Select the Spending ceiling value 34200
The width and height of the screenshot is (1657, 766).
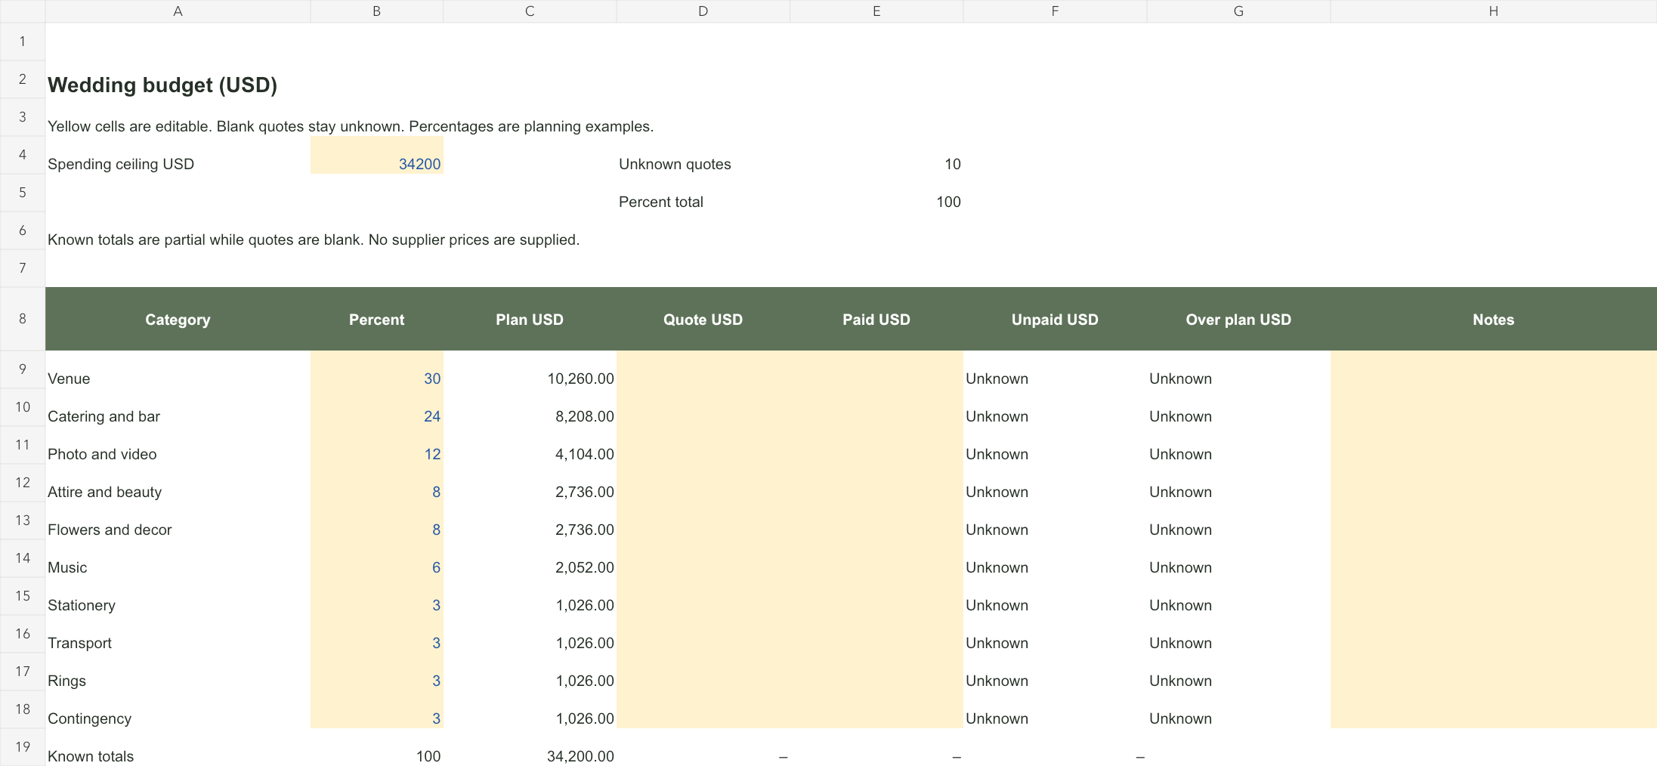(376, 155)
